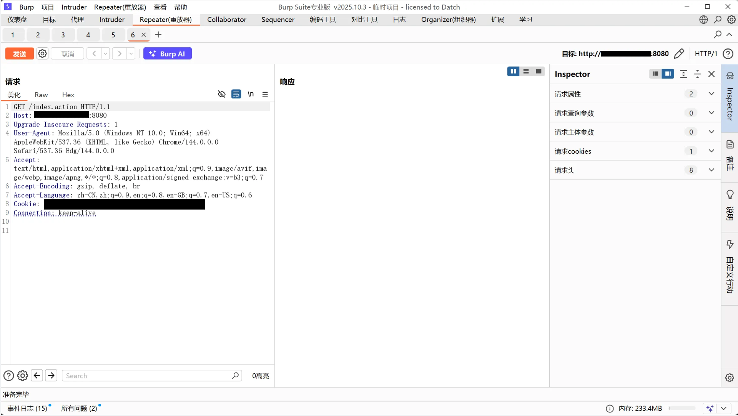Open the 编码工具 Decoder tab

tap(323, 20)
